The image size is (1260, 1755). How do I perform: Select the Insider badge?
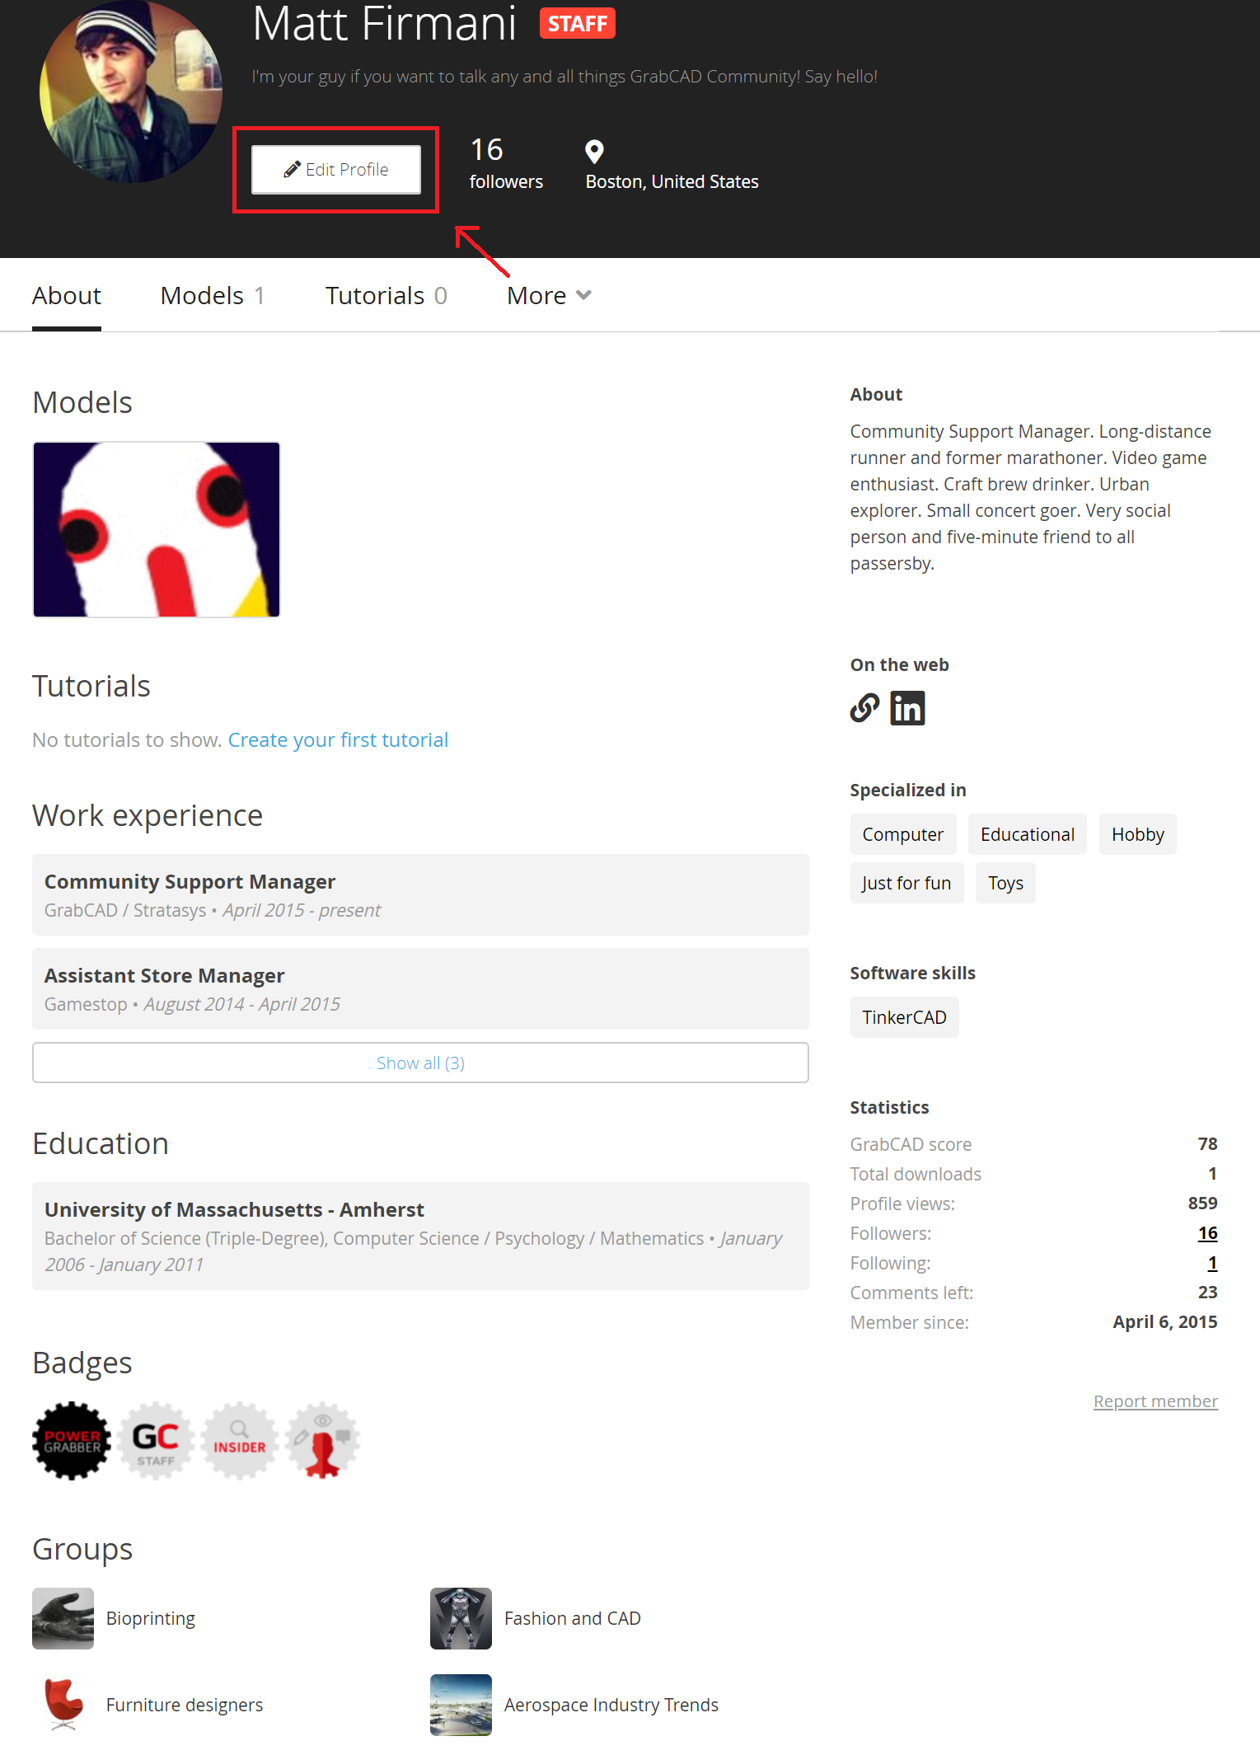[239, 1440]
